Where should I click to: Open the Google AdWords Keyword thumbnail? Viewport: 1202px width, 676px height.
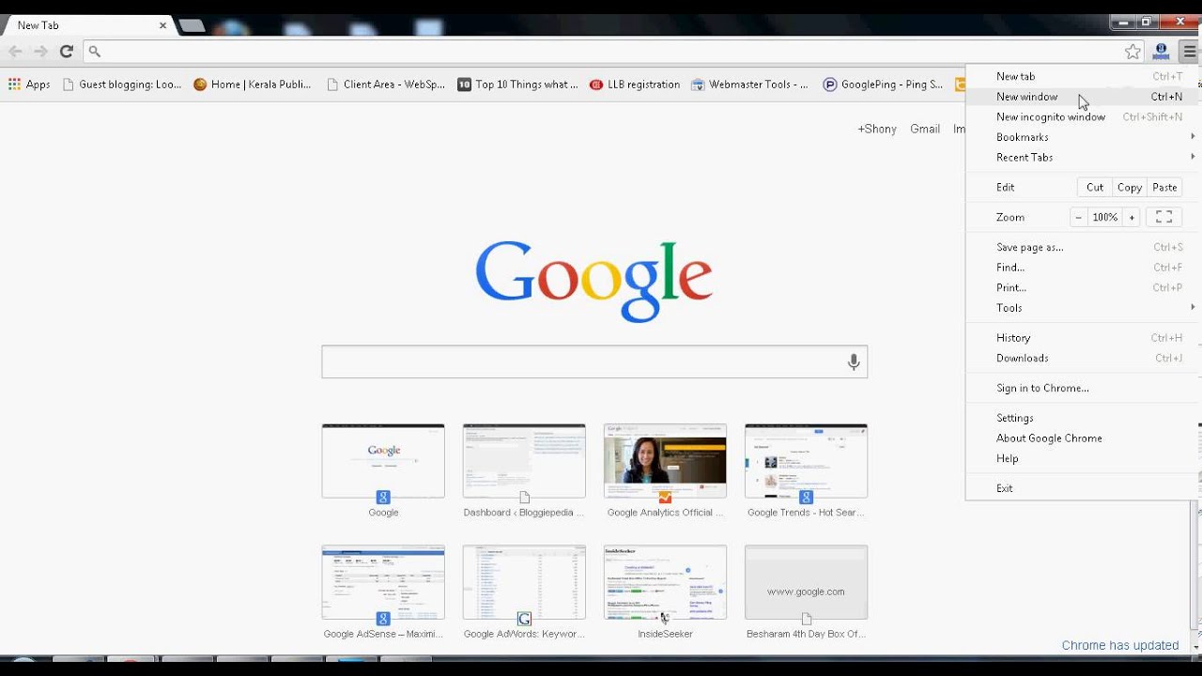[x=524, y=582]
